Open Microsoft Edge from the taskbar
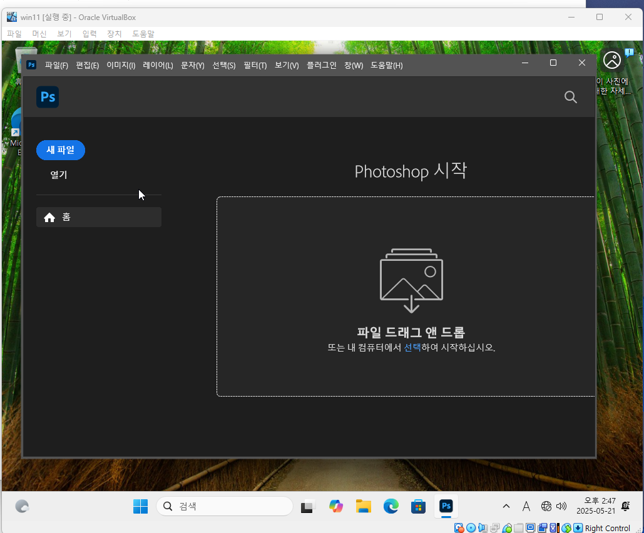644x533 pixels. (x=391, y=506)
